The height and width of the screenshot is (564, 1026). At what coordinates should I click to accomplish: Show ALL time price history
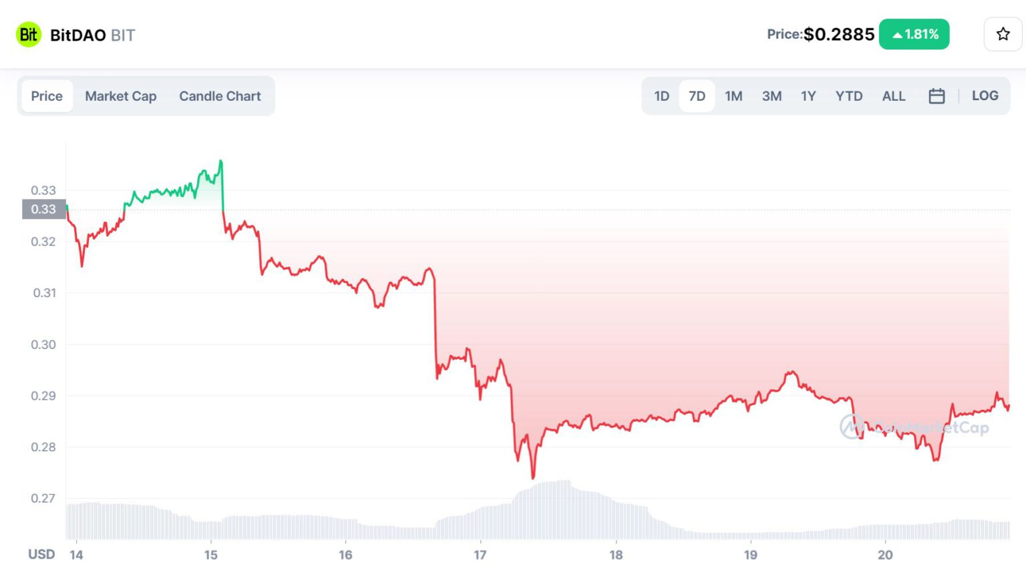(x=894, y=96)
